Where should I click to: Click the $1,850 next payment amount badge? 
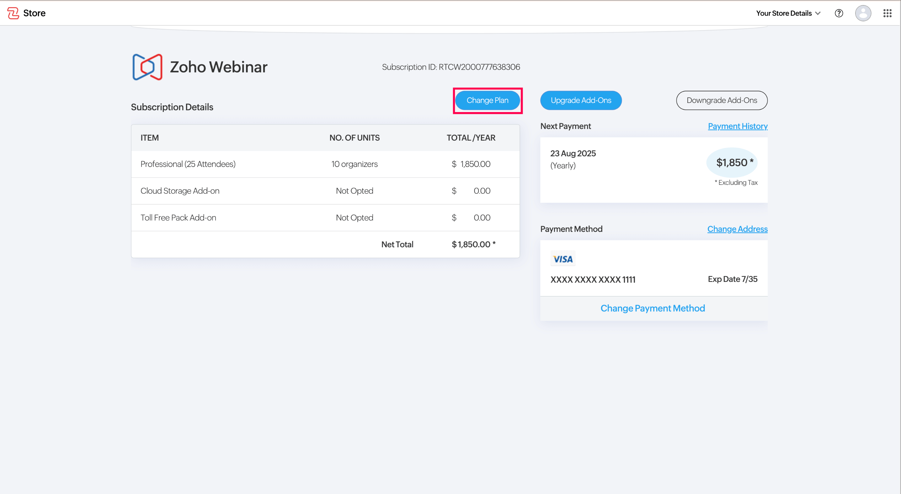(732, 162)
